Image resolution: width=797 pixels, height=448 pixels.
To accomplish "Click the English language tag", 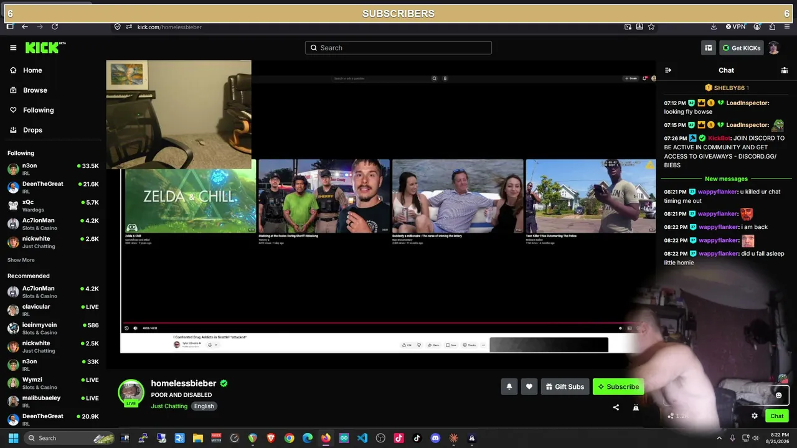I will point(204,406).
